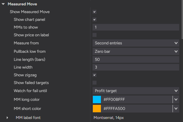Select the Measure from label
The image size is (183, 122).
26,43
